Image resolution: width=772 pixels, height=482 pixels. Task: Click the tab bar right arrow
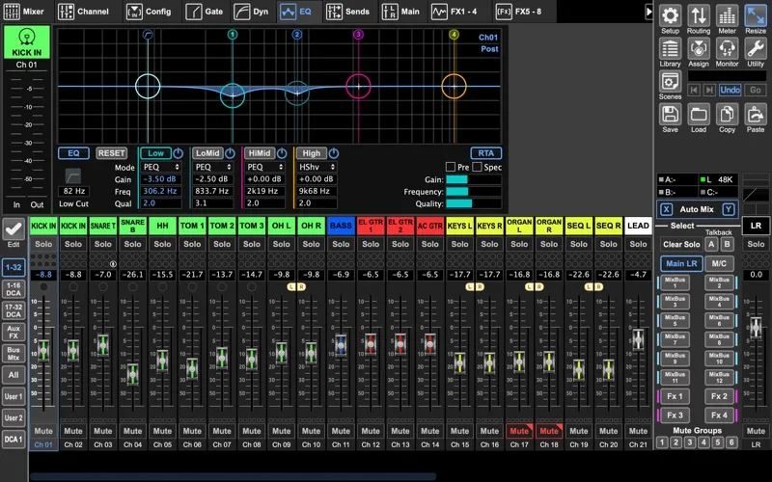point(648,12)
